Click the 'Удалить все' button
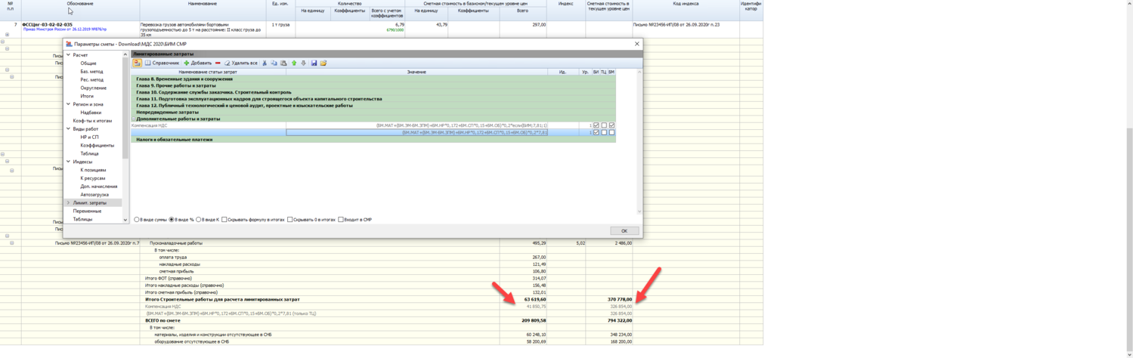 coord(240,63)
